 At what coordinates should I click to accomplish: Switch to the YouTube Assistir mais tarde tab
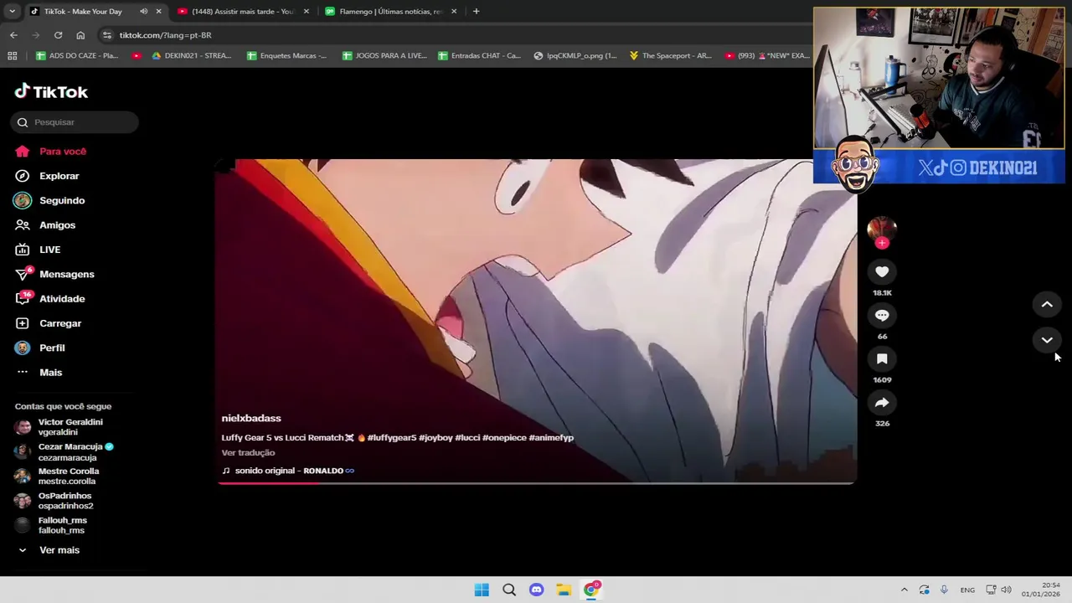coord(242,11)
